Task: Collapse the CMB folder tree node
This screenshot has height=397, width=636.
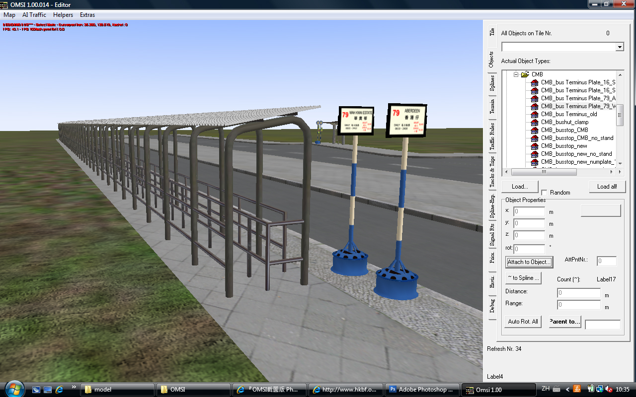Action: click(516, 74)
